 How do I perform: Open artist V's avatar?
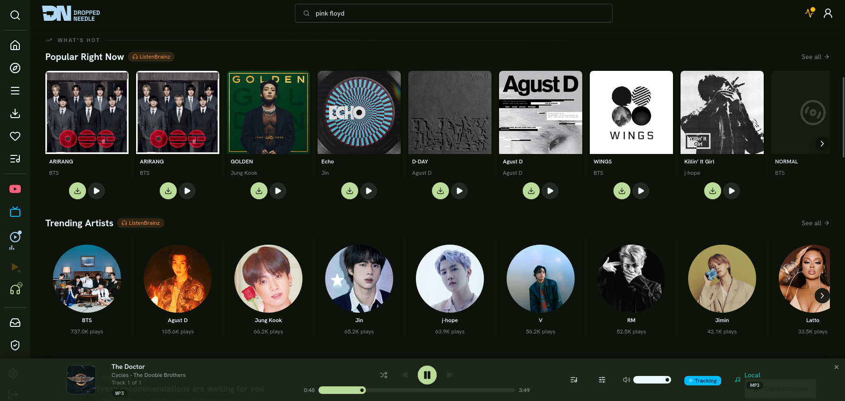541,279
